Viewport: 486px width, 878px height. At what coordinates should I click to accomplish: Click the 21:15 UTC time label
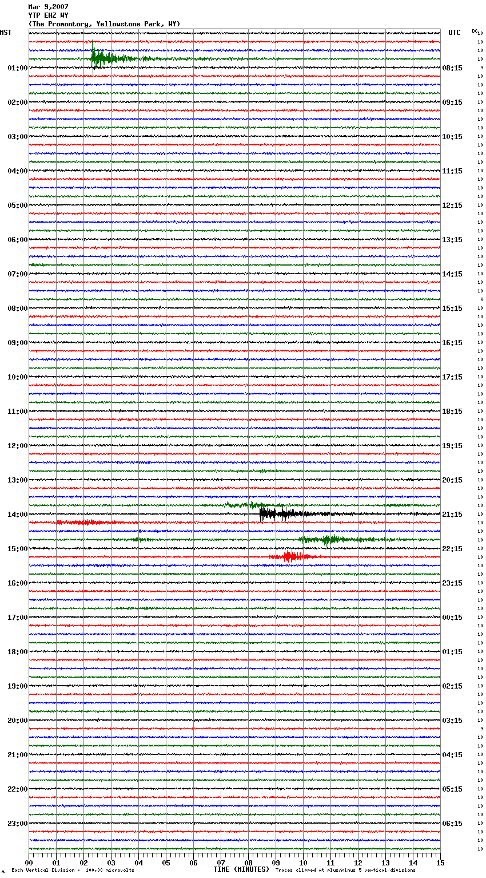[x=452, y=515]
